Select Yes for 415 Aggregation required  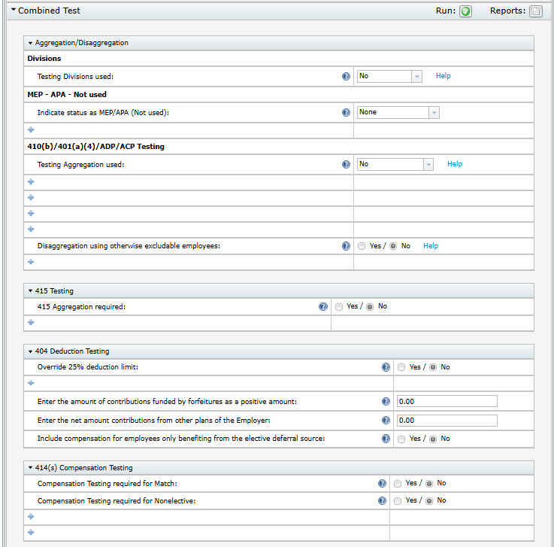pyautogui.click(x=339, y=307)
